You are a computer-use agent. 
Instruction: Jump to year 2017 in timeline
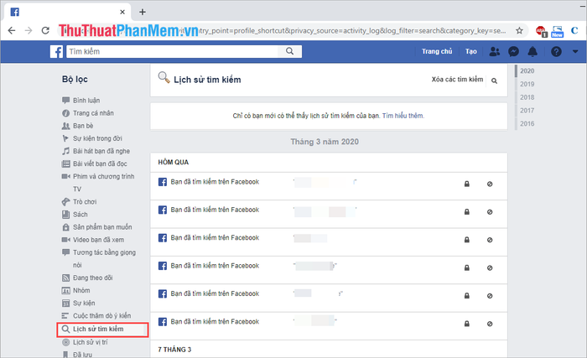pos(527,111)
